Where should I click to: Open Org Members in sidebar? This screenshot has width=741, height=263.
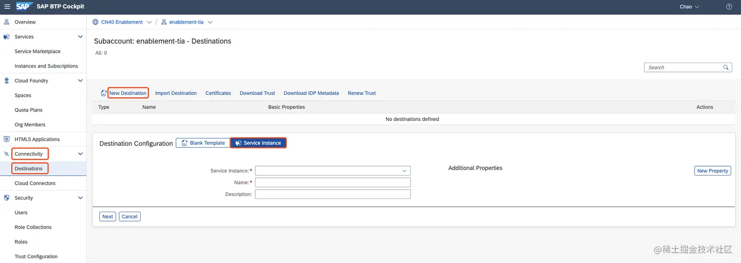coord(30,125)
